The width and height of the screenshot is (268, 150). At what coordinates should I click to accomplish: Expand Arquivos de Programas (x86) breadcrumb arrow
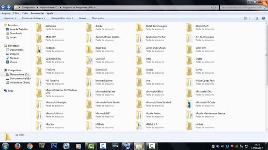(95, 7)
